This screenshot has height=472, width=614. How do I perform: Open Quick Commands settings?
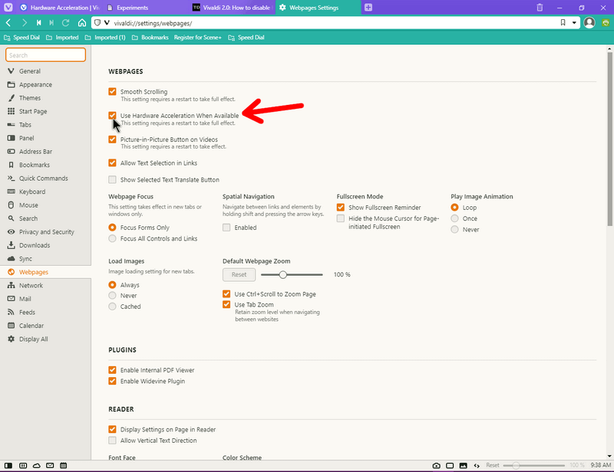coord(45,179)
